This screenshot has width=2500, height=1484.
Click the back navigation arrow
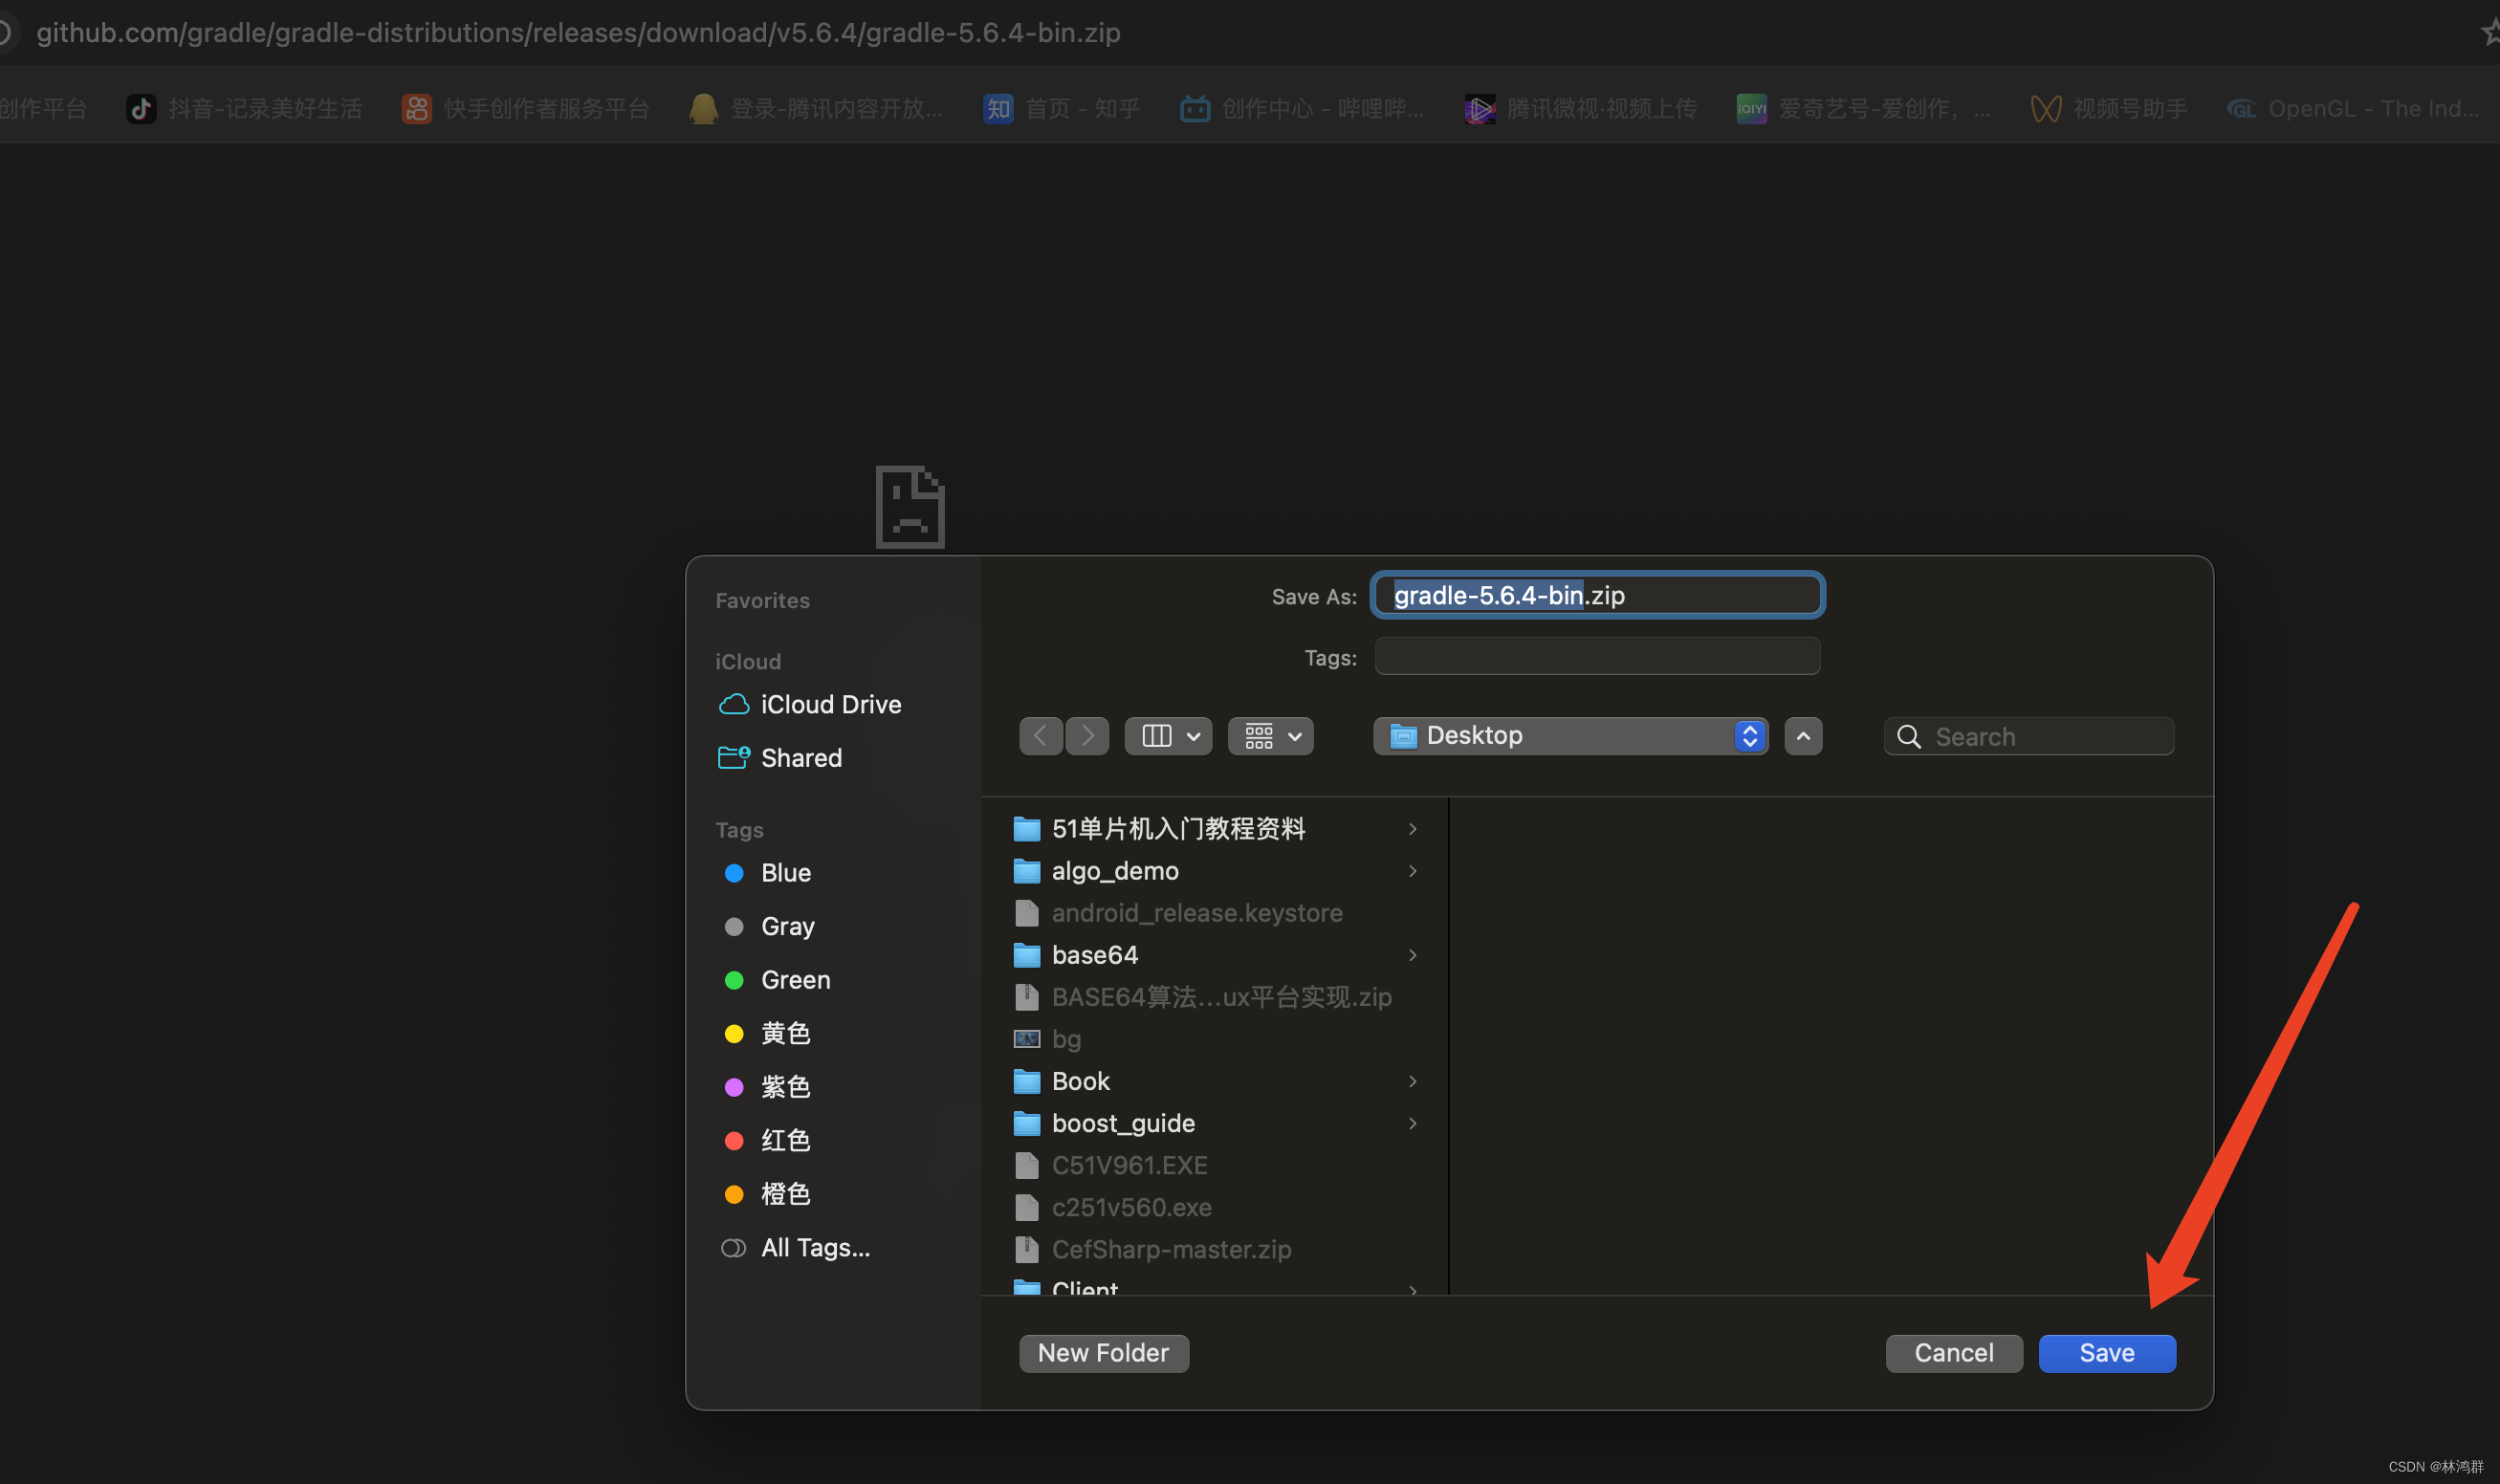(1040, 736)
